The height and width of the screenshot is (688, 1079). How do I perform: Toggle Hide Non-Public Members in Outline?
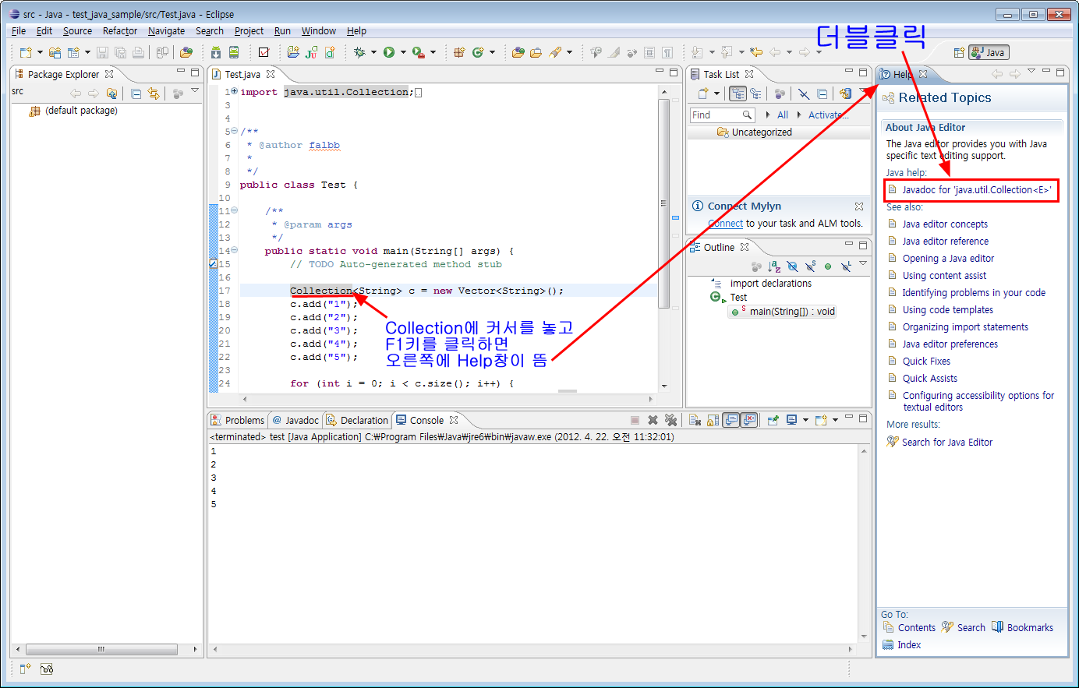(828, 266)
